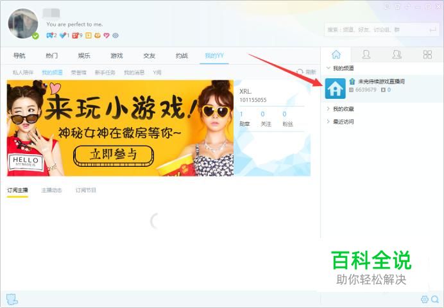Select the four-squares apps panel icon
The width and height of the screenshot is (444, 308).
click(427, 55)
